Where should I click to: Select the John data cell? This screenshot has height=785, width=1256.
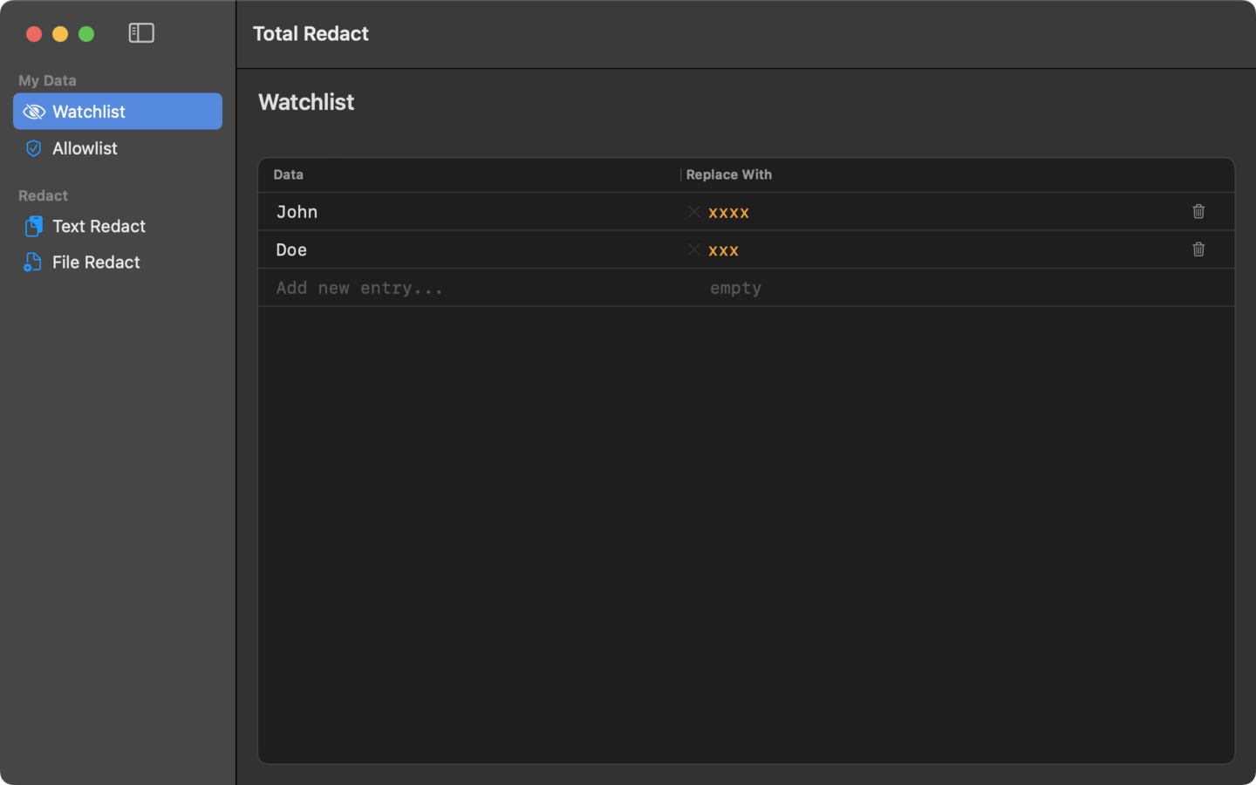tap(297, 212)
